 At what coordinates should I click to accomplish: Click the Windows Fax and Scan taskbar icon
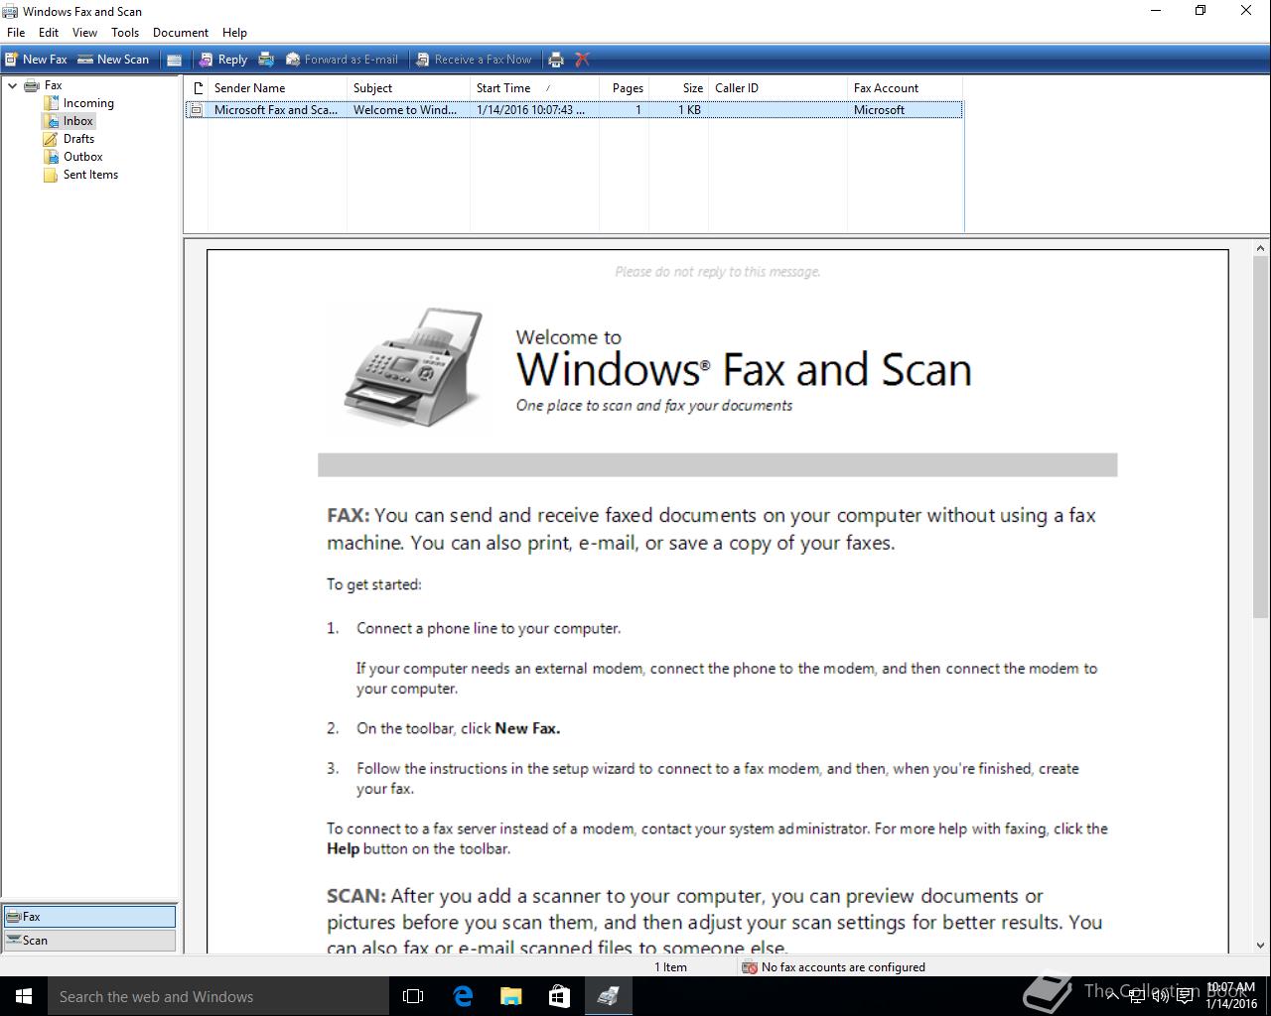coord(608,996)
